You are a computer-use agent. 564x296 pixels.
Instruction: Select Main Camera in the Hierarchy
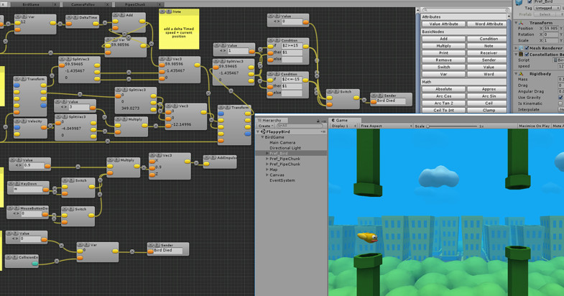tap(282, 143)
